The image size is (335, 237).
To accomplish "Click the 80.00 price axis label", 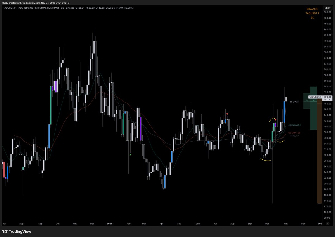I will tap(327, 218).
